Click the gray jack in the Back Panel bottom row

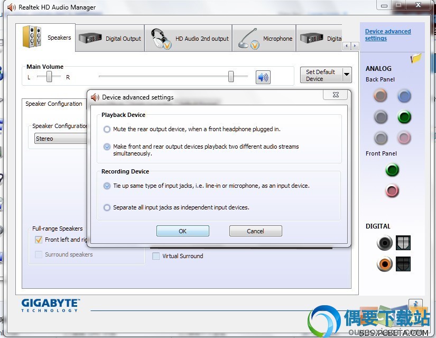coord(381,138)
